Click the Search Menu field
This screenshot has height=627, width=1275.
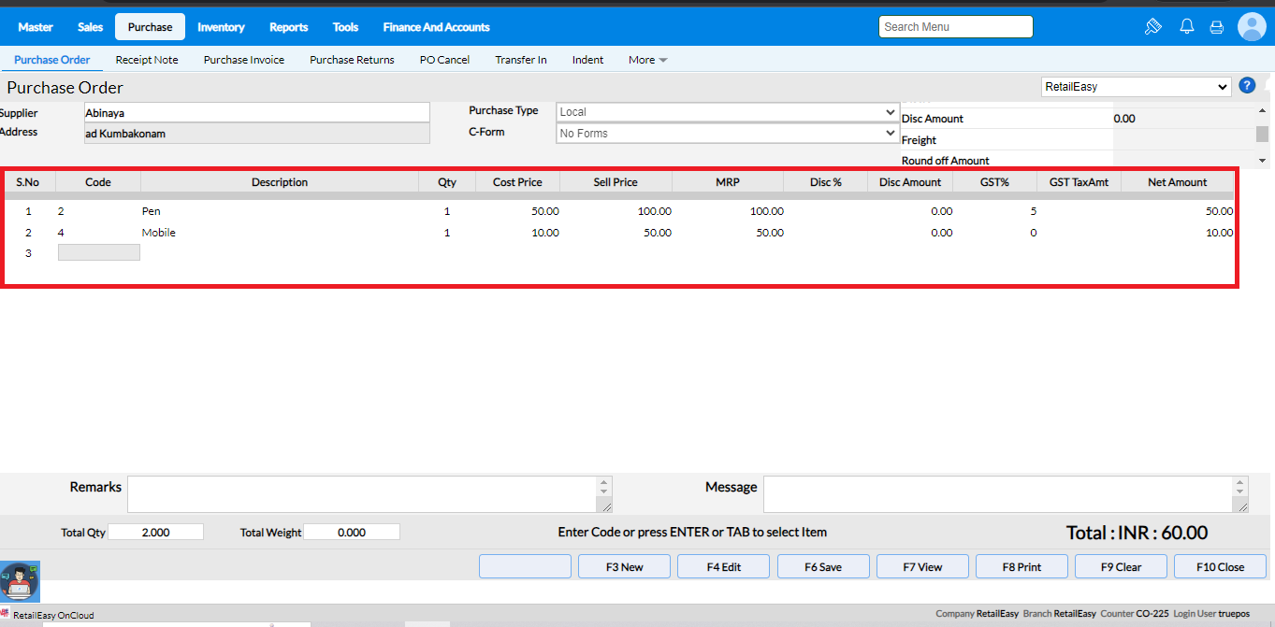click(955, 27)
